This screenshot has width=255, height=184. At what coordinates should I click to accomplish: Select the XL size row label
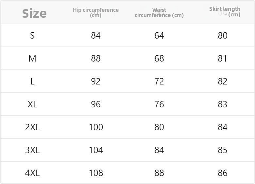point(32,104)
